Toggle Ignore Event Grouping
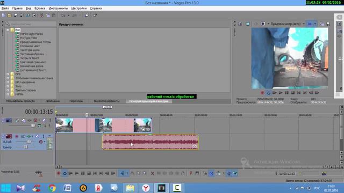This screenshot has width=344, height=193. [235, 173]
